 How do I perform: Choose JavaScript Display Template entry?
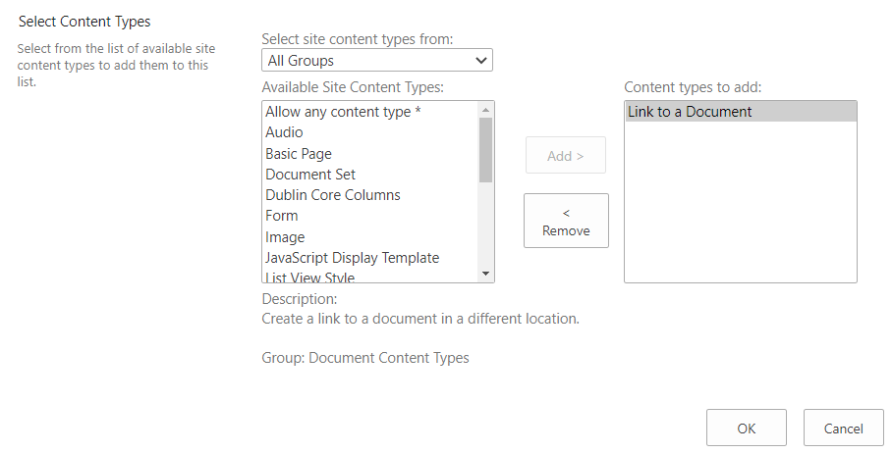pos(352,258)
